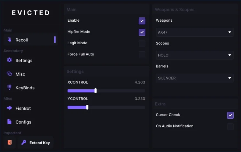Click the FishBot arrow icon
Screen dimensions: 241x152
[x=10, y=108]
